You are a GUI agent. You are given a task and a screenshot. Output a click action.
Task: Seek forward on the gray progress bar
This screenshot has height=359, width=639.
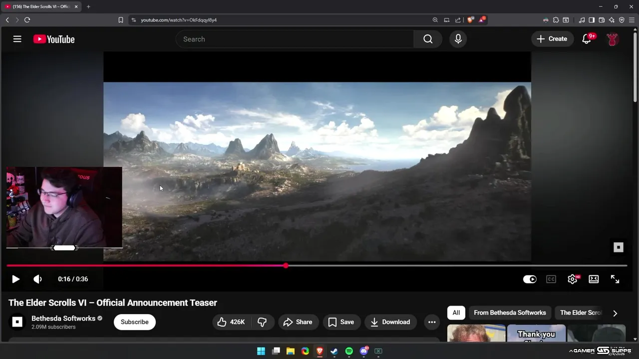point(457,266)
